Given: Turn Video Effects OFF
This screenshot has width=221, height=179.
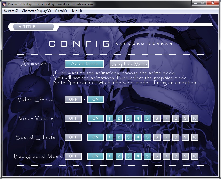Looking at the screenshot, I should point(73,99).
